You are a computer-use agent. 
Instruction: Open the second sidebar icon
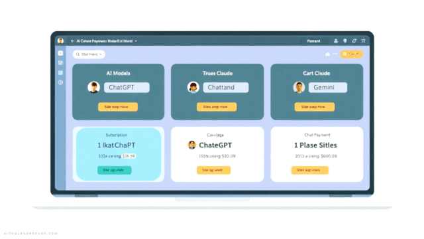click(x=60, y=63)
